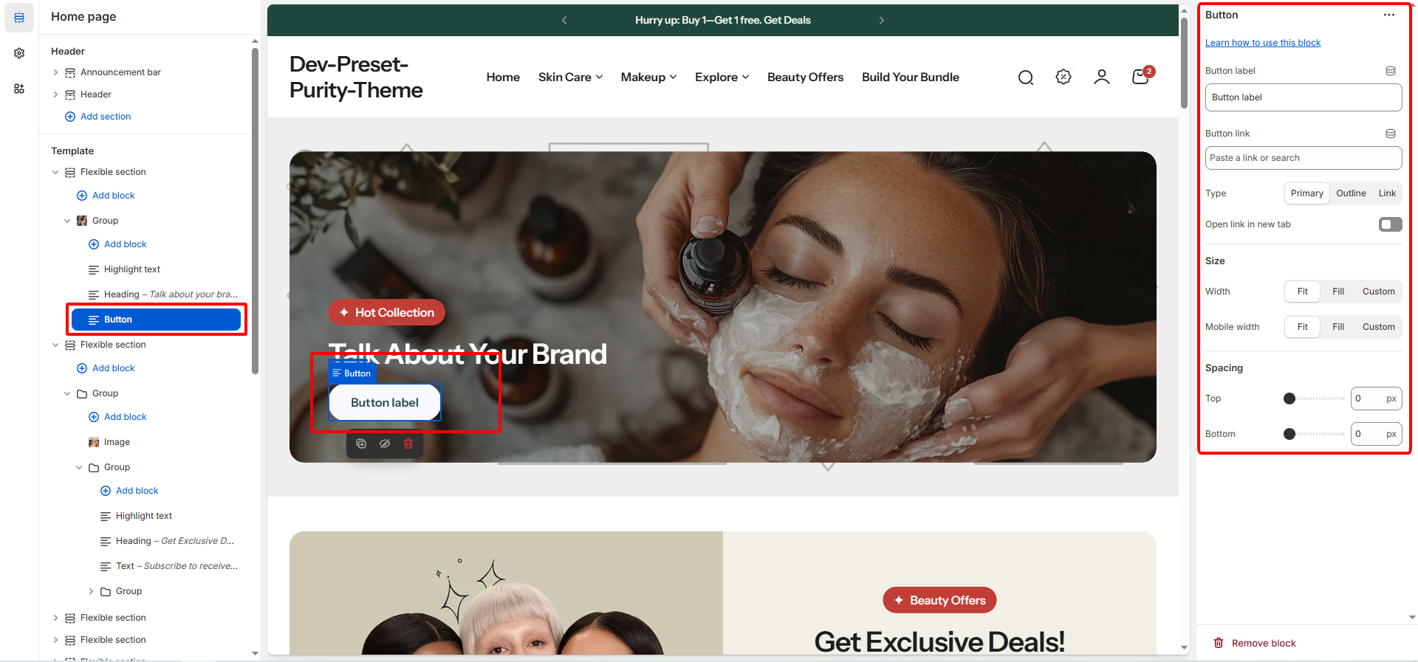Select the Beauty Offers menu item

click(805, 77)
